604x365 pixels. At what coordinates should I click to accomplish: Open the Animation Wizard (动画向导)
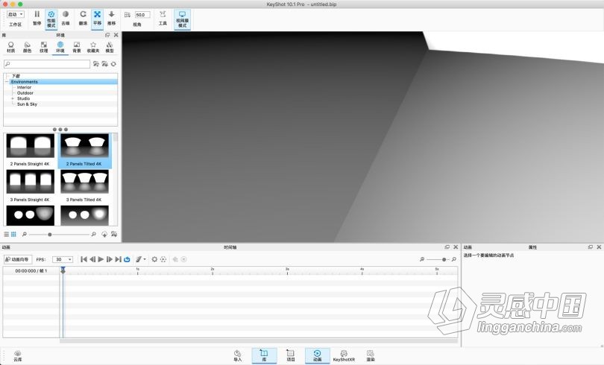point(18,260)
